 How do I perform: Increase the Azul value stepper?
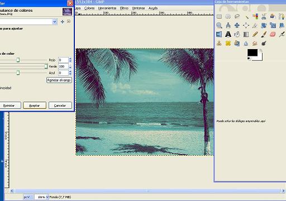[70, 71]
